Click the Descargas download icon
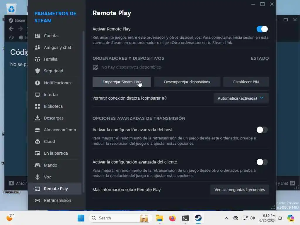300x225 pixels. 37,118
